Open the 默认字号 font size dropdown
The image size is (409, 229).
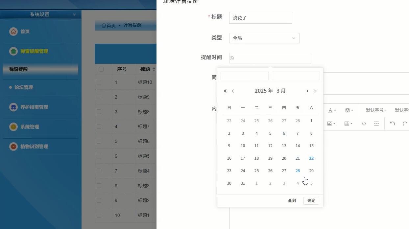tap(376, 110)
